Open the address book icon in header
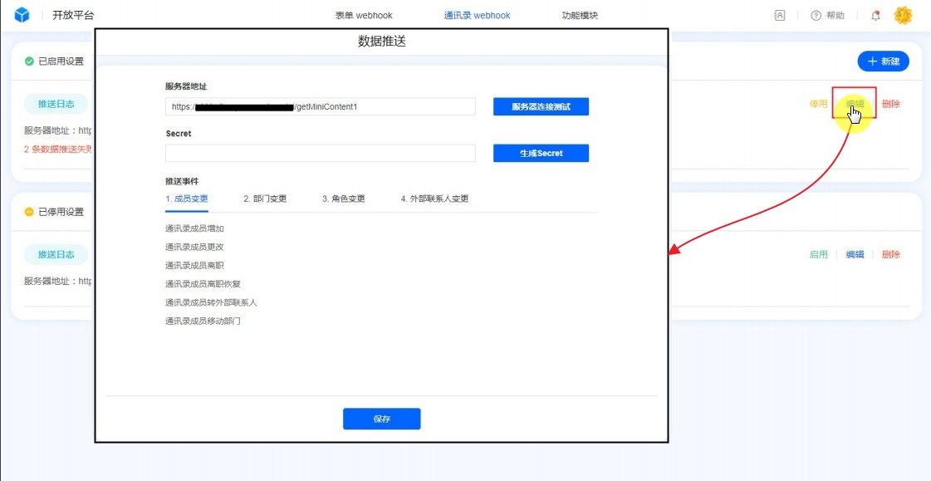This screenshot has height=481, width=931. [779, 16]
